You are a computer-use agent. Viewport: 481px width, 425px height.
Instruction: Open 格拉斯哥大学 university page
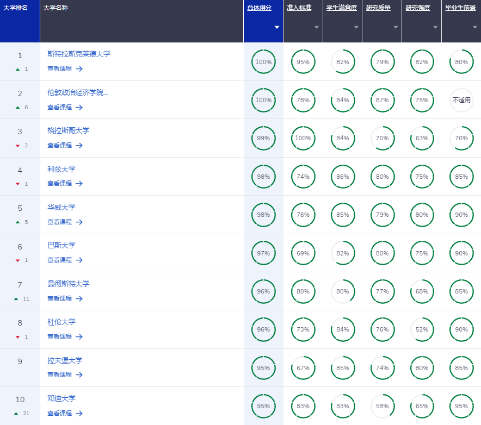[69, 130]
